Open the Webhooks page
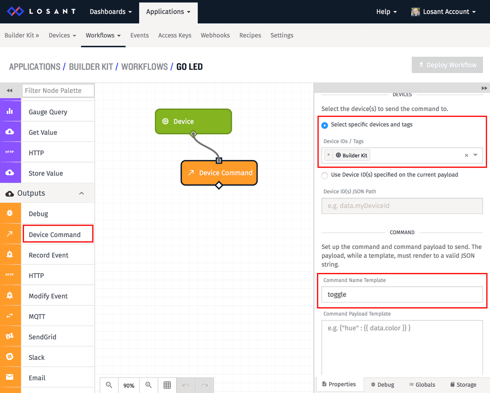 [215, 36]
